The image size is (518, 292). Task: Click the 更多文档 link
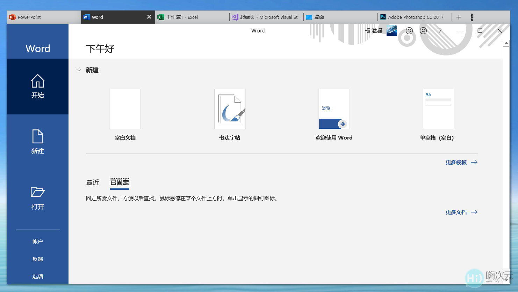coord(456,212)
